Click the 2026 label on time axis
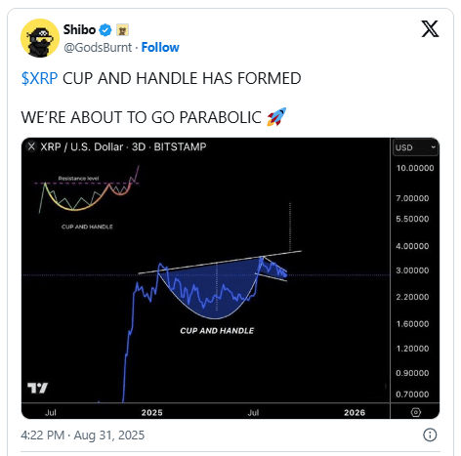461x456 pixels. (355, 413)
